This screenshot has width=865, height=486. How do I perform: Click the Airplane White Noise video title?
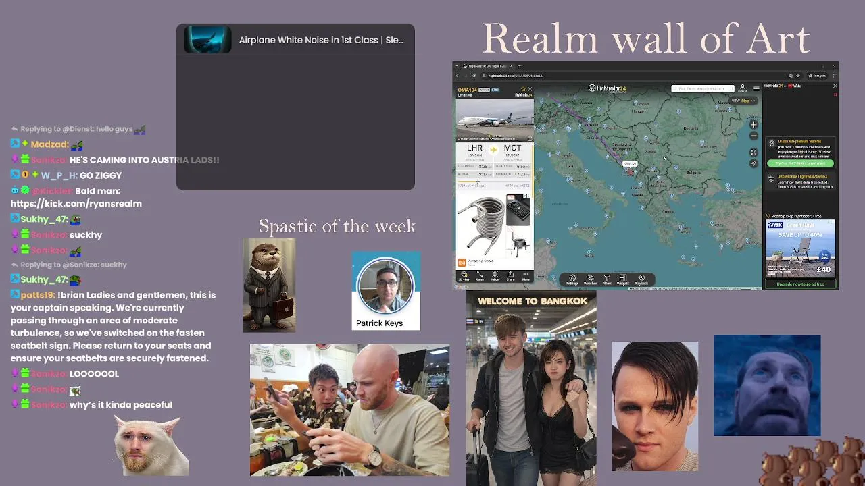(321, 40)
